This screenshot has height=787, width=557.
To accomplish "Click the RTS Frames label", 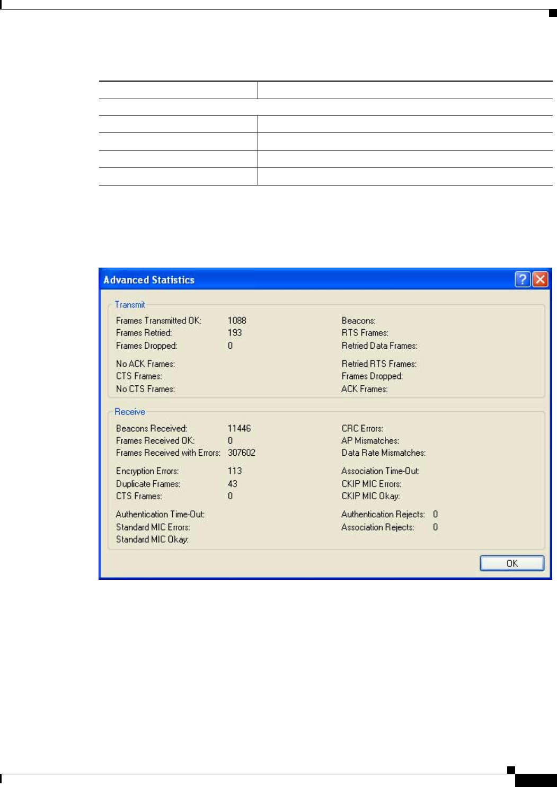I will (365, 333).
